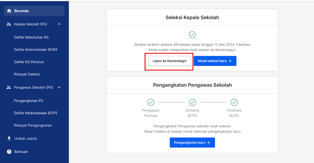Click the Finalisasi BCPS step checkmark
Screen dimensions: 314x163
(x=234, y=102)
